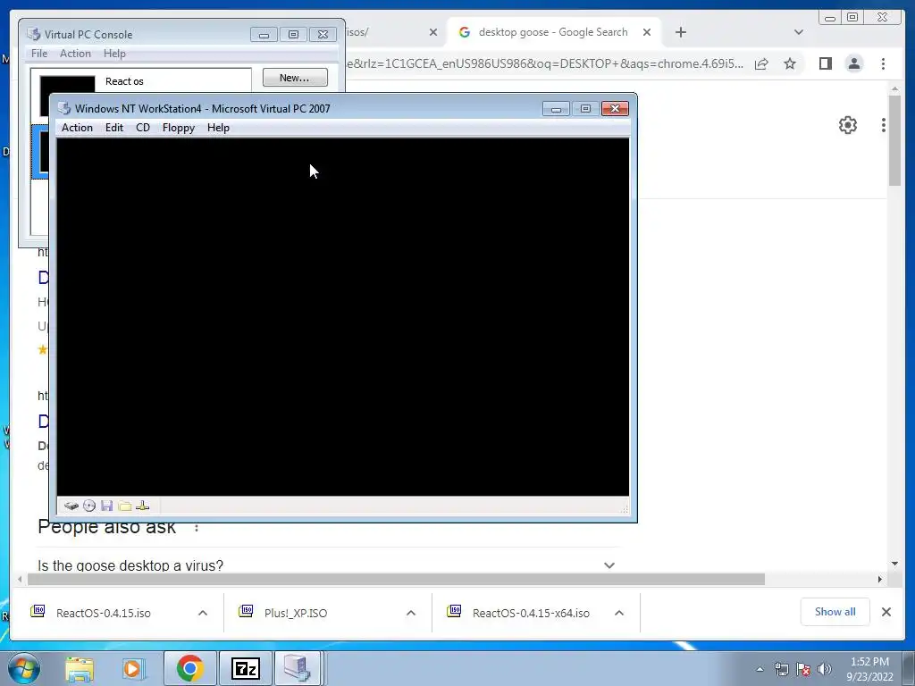
Task: Open Windows Media Player from the taskbar
Action: [x=134, y=668]
